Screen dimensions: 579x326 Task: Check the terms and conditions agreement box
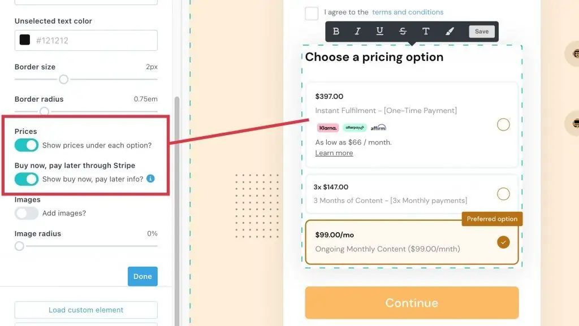pos(312,13)
